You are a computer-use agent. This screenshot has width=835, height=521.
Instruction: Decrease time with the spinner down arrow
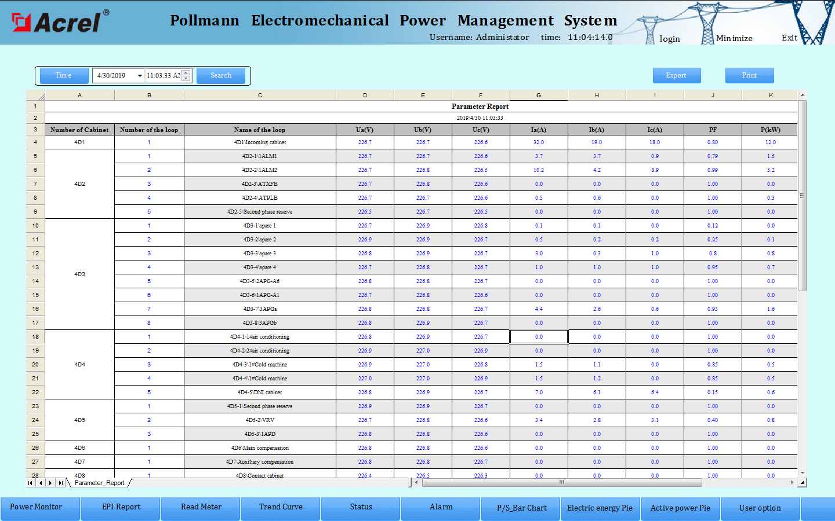(186, 78)
